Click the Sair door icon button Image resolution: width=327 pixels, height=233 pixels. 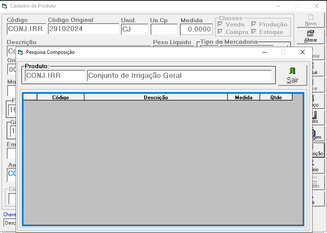pyautogui.click(x=293, y=76)
